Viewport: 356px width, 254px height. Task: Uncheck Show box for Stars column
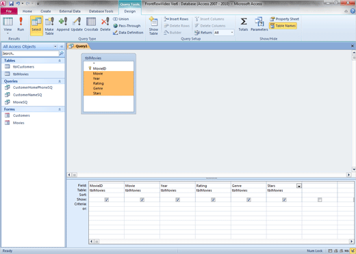click(284, 200)
